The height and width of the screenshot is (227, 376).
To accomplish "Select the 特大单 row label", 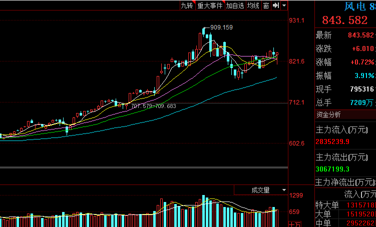I will pos(327,205).
